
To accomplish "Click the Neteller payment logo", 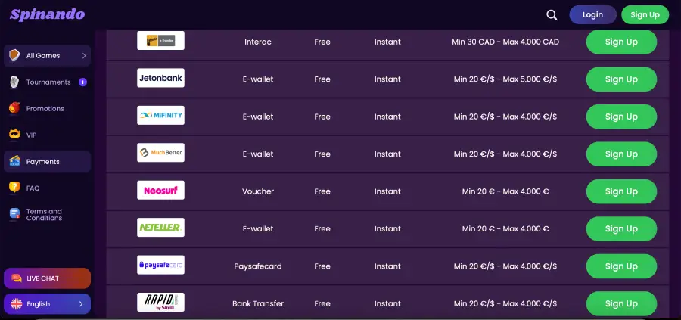I will (x=160, y=228).
